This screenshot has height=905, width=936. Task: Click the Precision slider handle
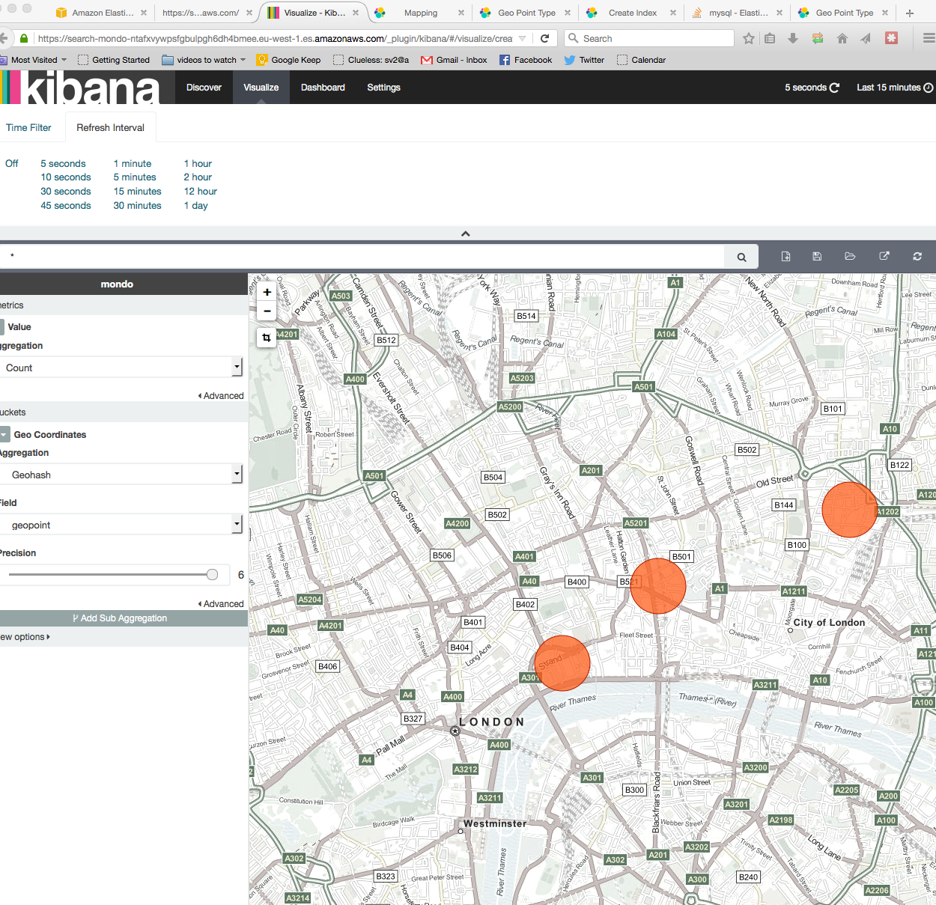pyautogui.click(x=213, y=575)
